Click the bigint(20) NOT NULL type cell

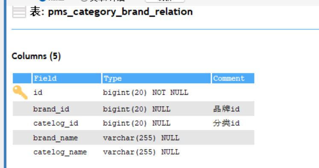tap(146, 93)
